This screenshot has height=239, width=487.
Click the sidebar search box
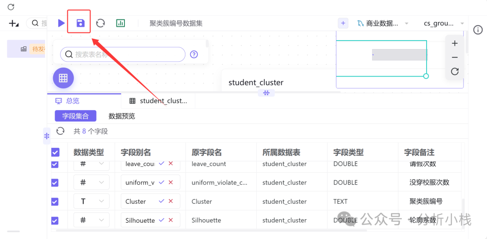37,23
